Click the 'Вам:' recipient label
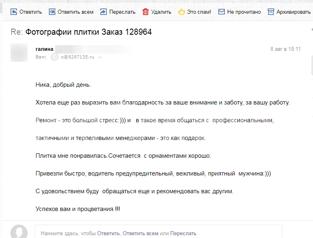The height and width of the screenshot is (238, 313). tap(41, 57)
